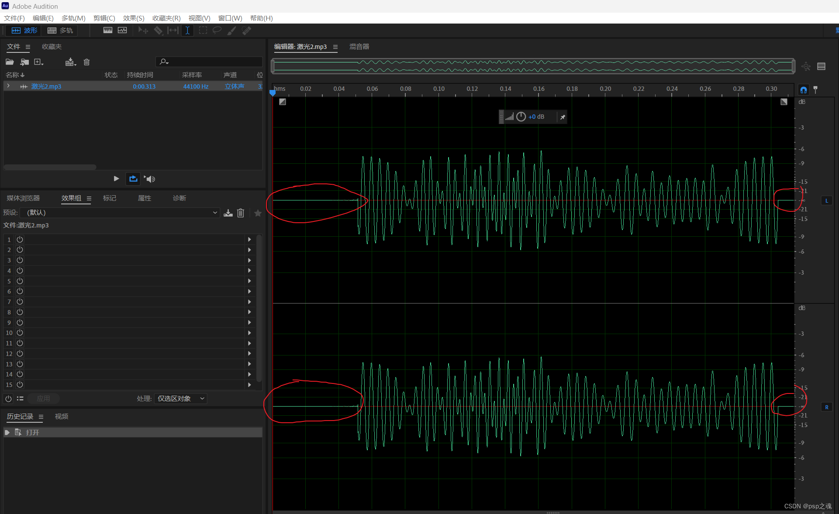The image size is (839, 514).
Task: Save the effects rack preset
Action: [x=228, y=213]
